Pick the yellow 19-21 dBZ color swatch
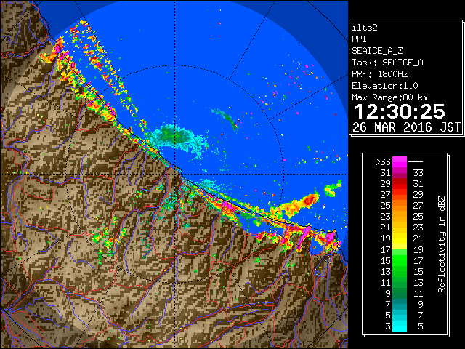The height and width of the screenshot is (349, 465). 400,238
